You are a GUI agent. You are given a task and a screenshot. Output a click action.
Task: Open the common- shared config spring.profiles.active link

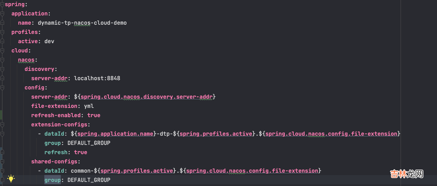(x=137, y=171)
